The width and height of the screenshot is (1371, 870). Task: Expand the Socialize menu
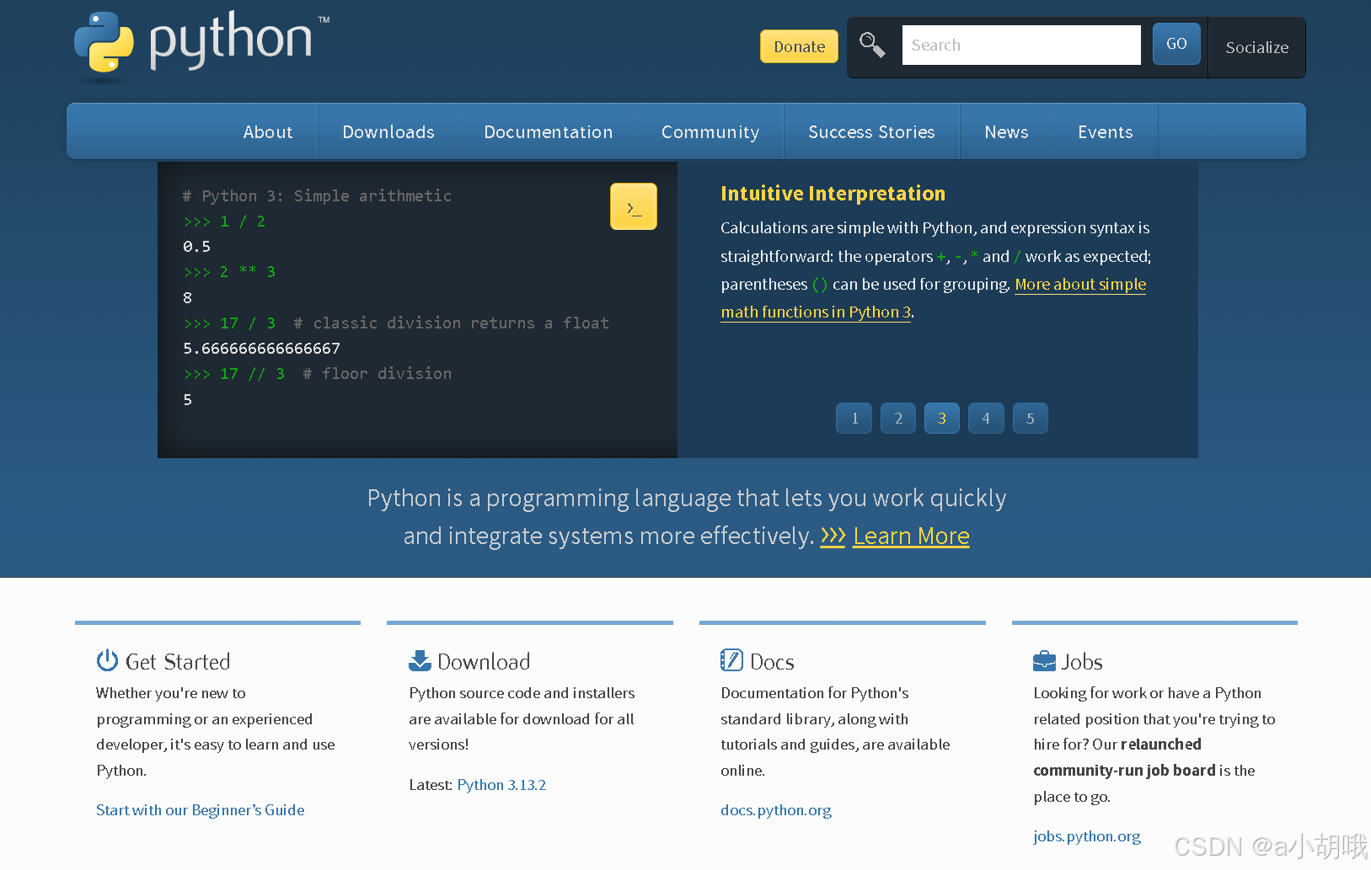1256,47
